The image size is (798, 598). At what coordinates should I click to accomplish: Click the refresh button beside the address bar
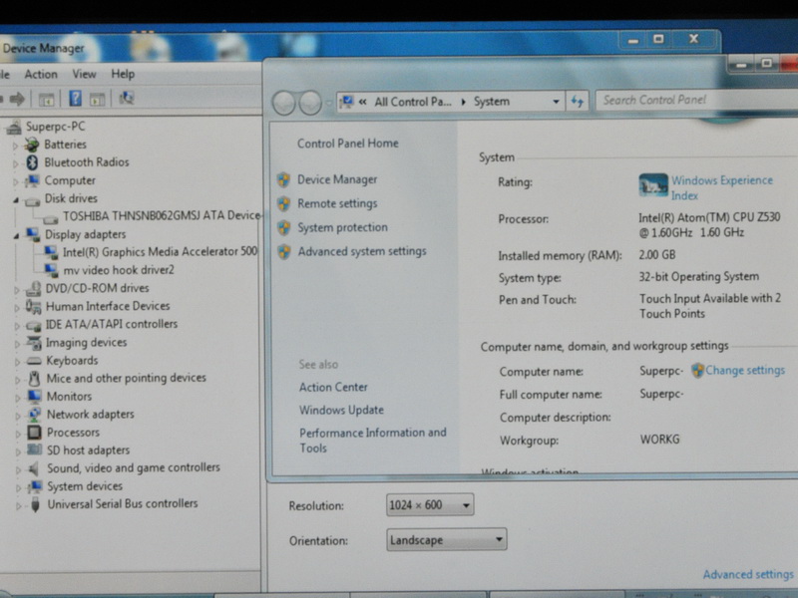coord(578,101)
